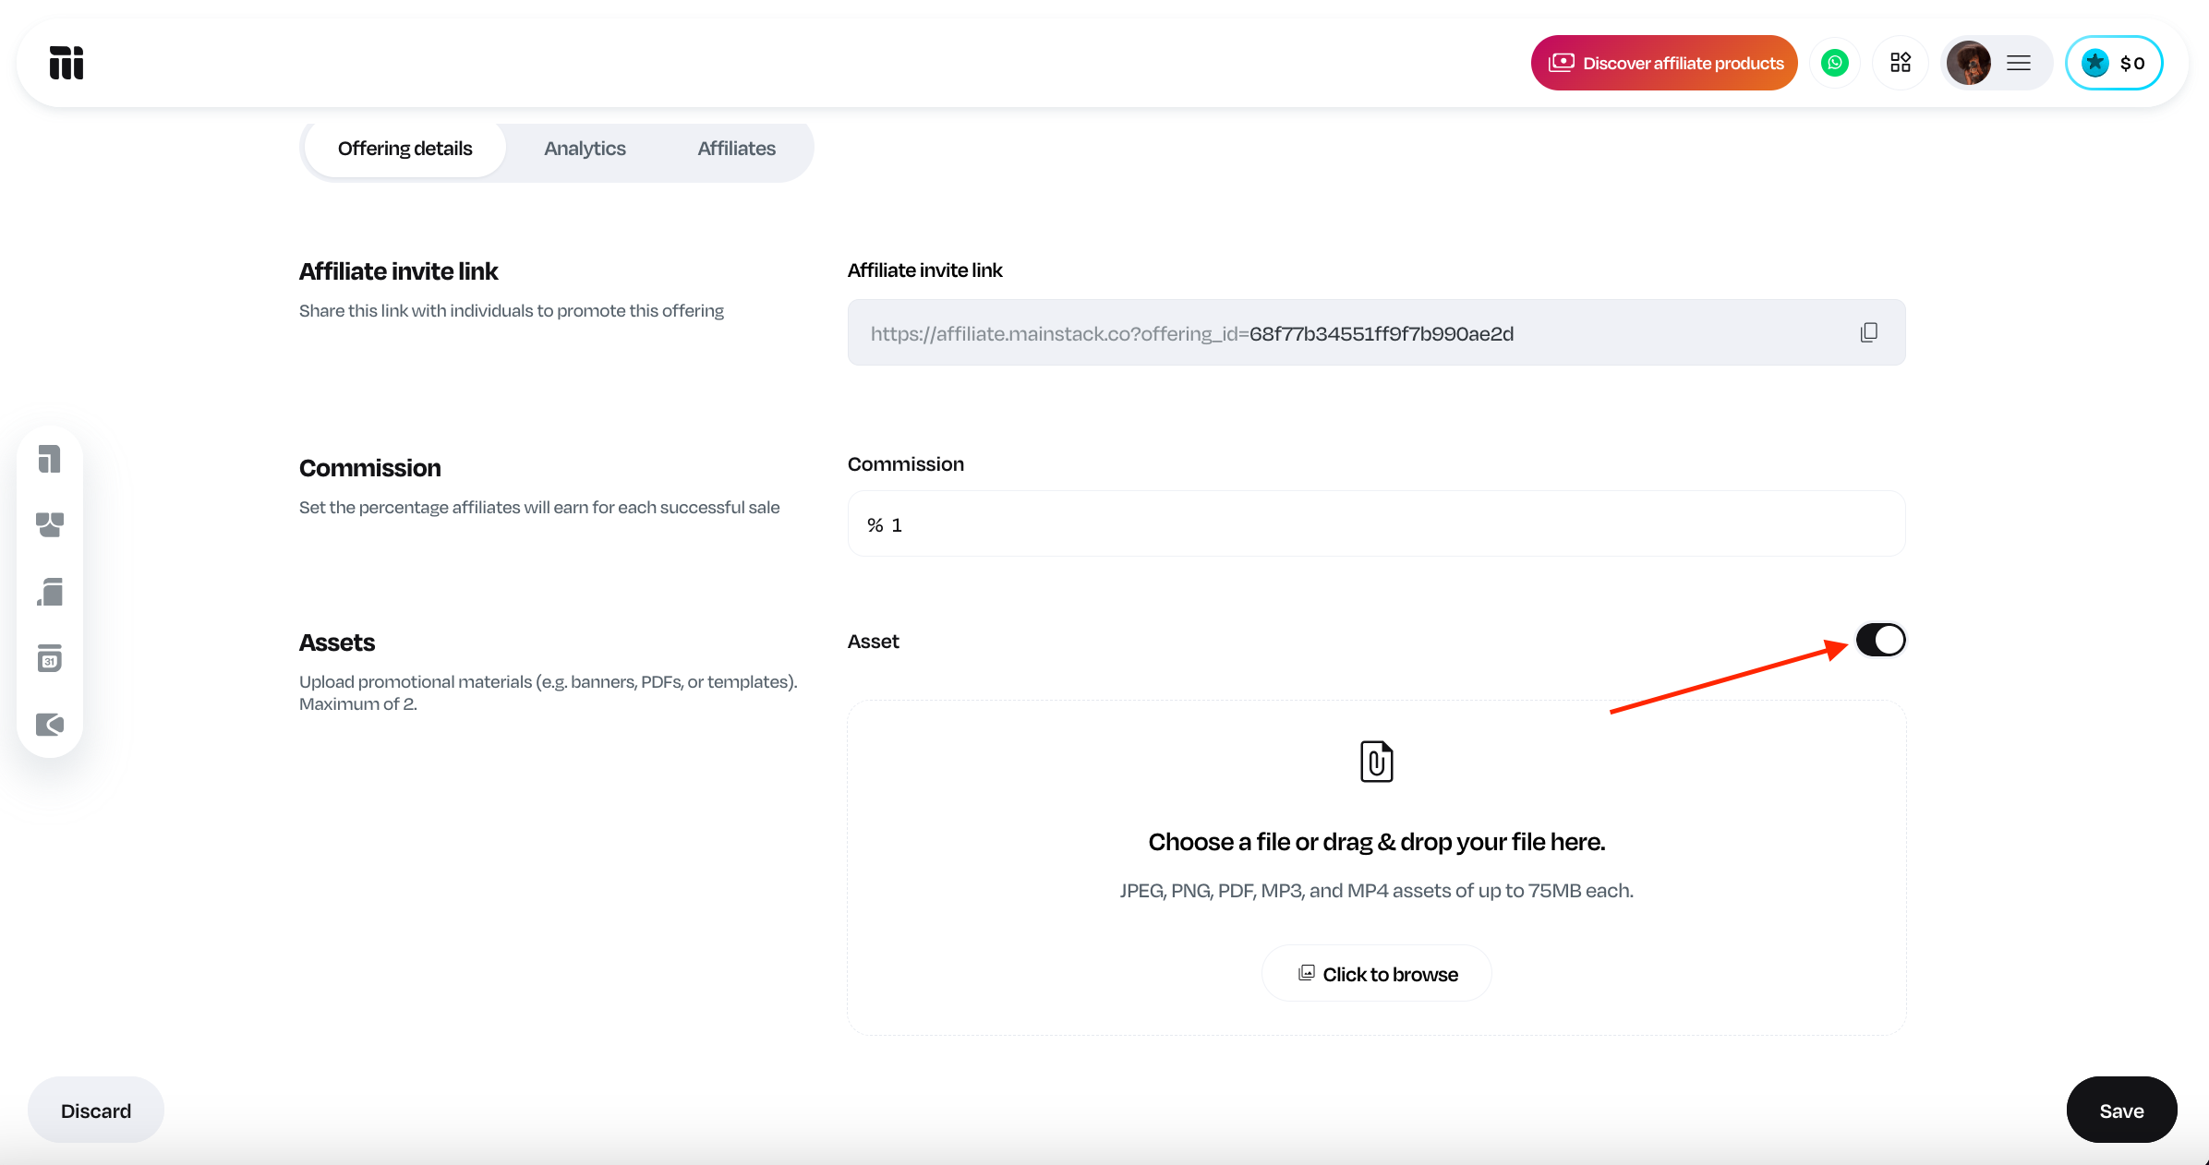Copy the affiliate invite link

click(1868, 332)
